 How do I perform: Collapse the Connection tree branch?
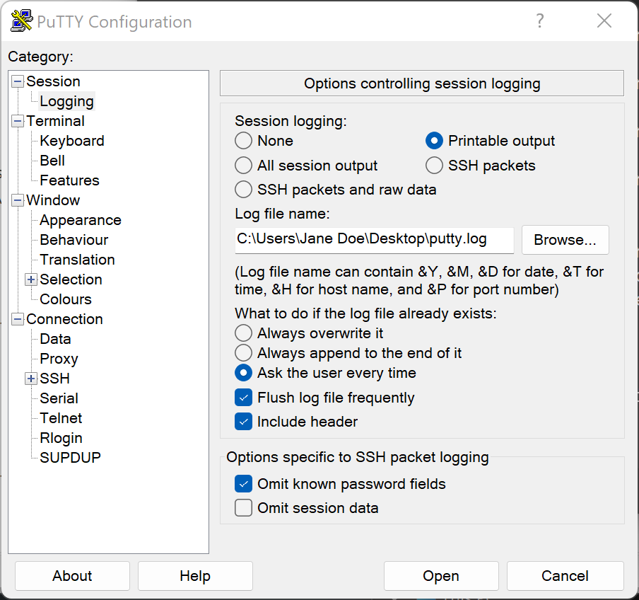point(16,319)
